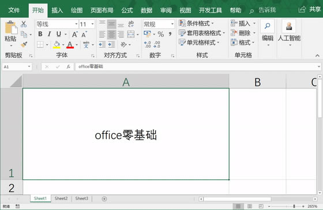
Task: Click the Cut scissors icon
Action: click(24, 24)
